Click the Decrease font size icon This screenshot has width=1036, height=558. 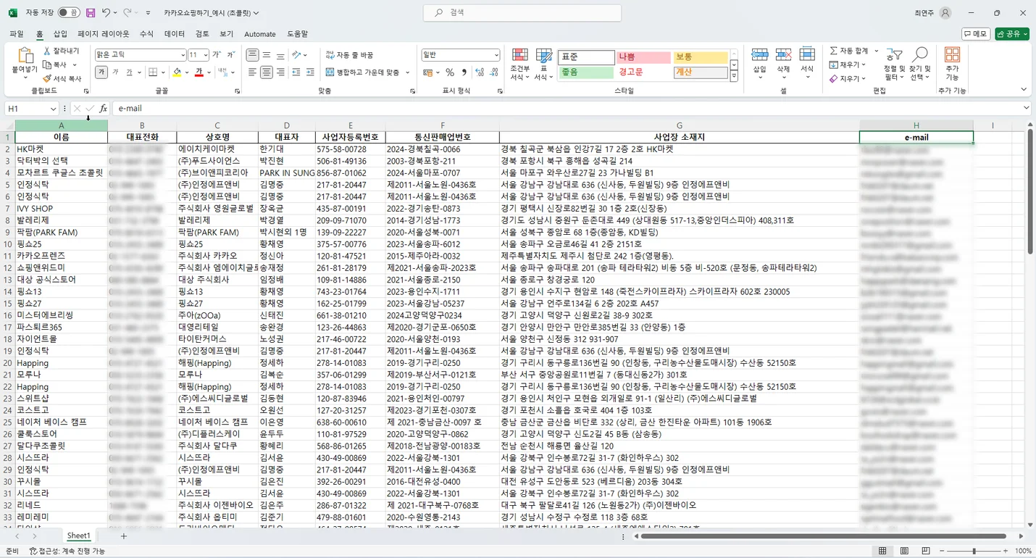pyautogui.click(x=231, y=55)
